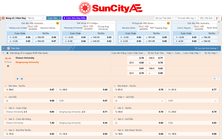Collapse the Lẻ/Chẵn market
Viewport: 222px width, 139px height.
(x=6, y=97)
